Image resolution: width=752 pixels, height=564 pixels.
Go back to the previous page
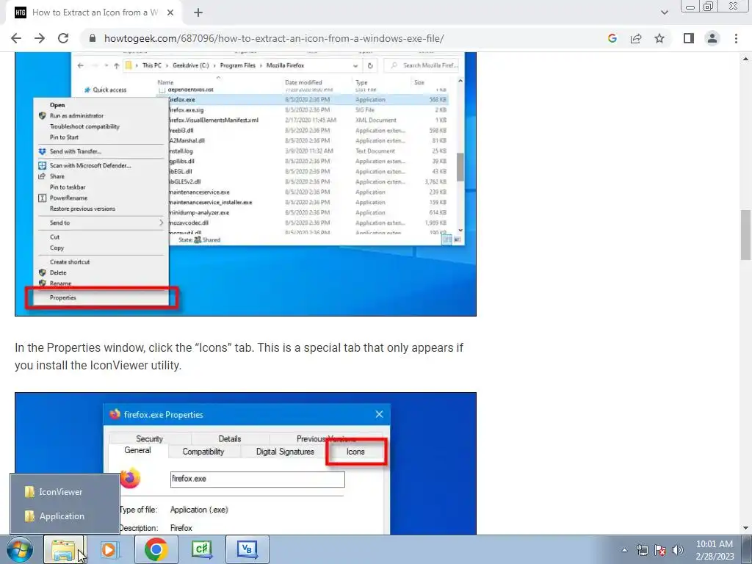pos(16,38)
